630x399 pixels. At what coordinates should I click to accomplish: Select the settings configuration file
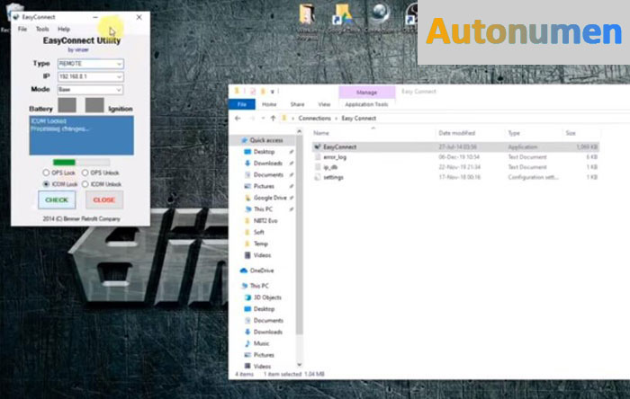[x=333, y=177]
